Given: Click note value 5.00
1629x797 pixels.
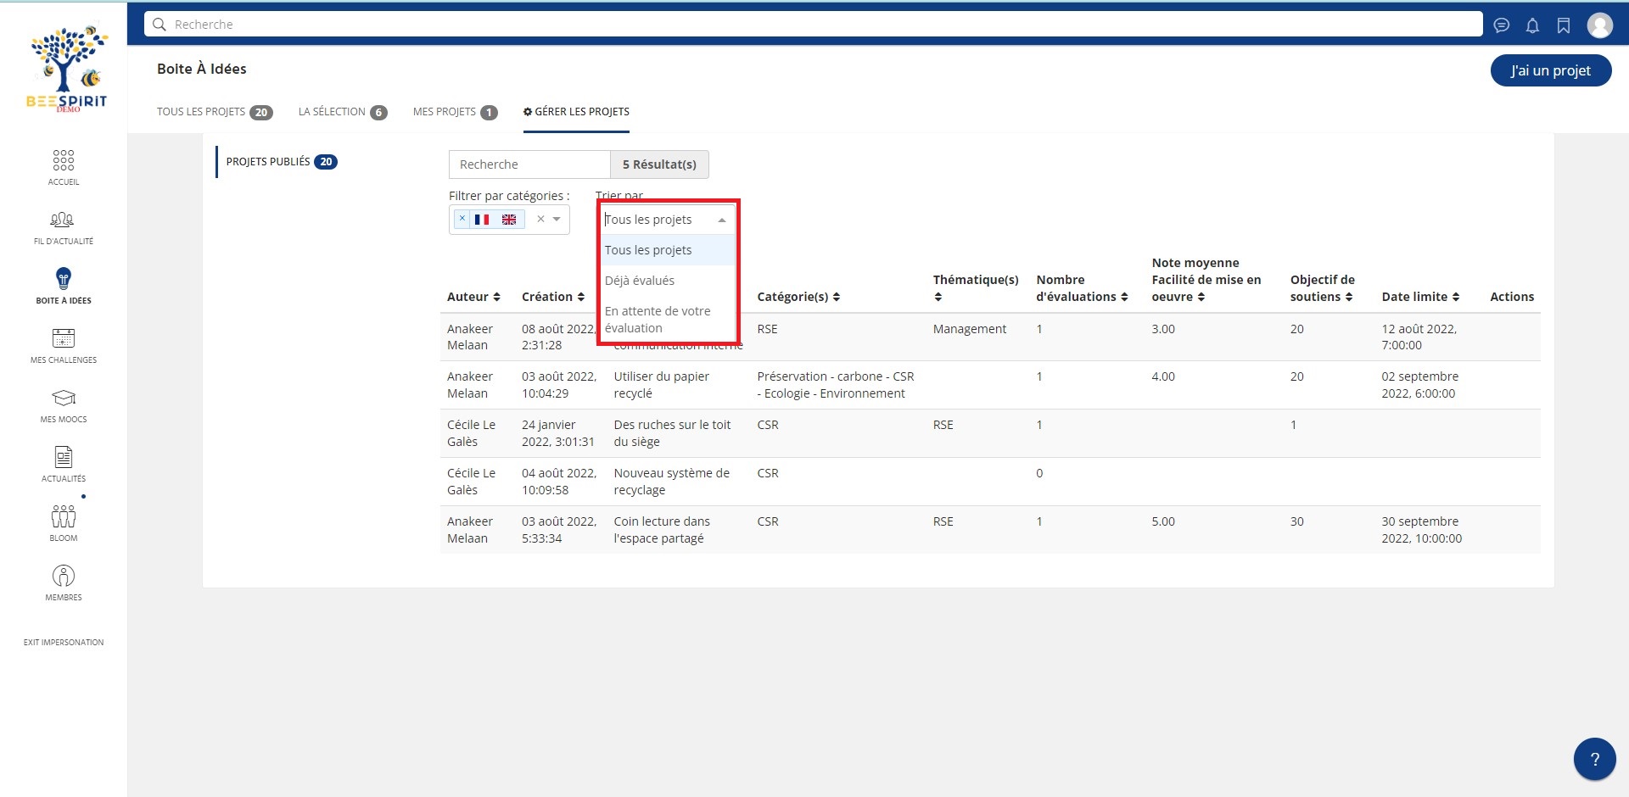Looking at the screenshot, I should [1163, 521].
